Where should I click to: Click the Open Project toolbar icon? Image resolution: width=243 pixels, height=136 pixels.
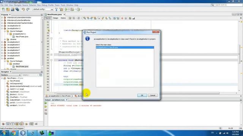pos(13,9)
